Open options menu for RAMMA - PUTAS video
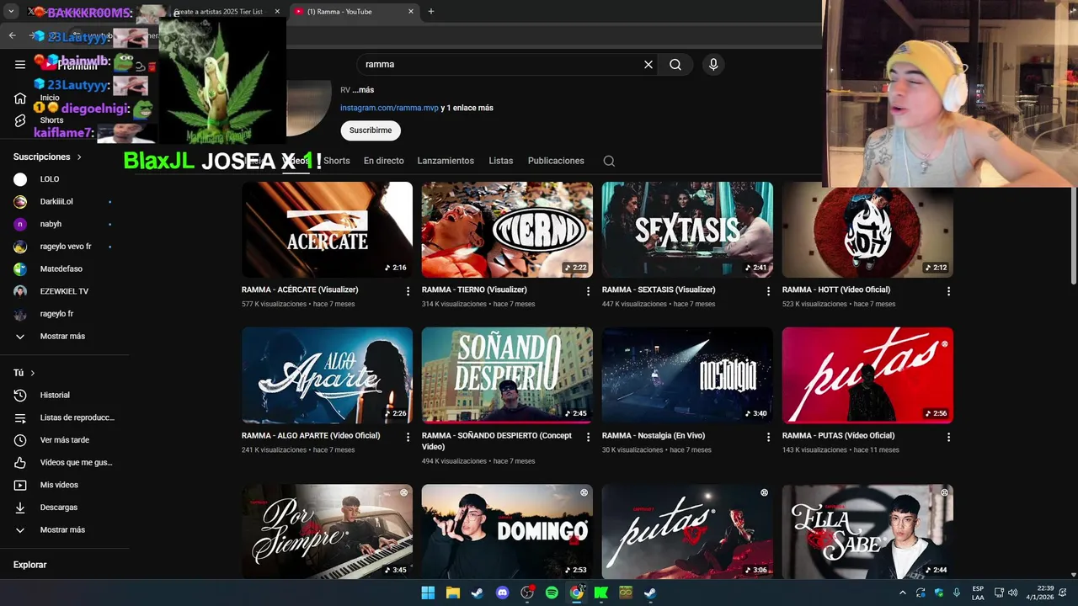This screenshot has width=1078, height=606. pyautogui.click(x=948, y=437)
